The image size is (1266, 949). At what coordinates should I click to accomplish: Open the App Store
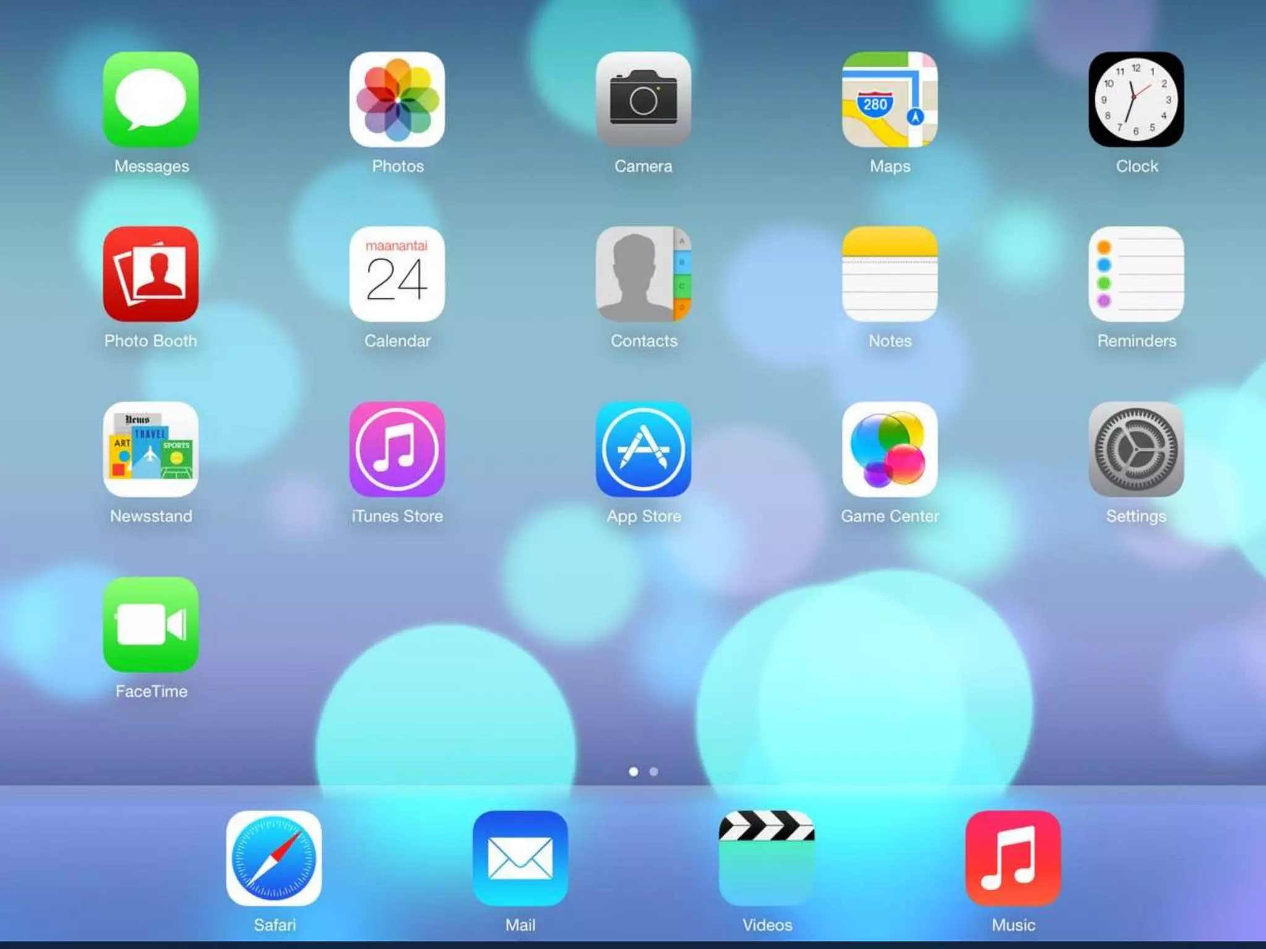click(643, 449)
